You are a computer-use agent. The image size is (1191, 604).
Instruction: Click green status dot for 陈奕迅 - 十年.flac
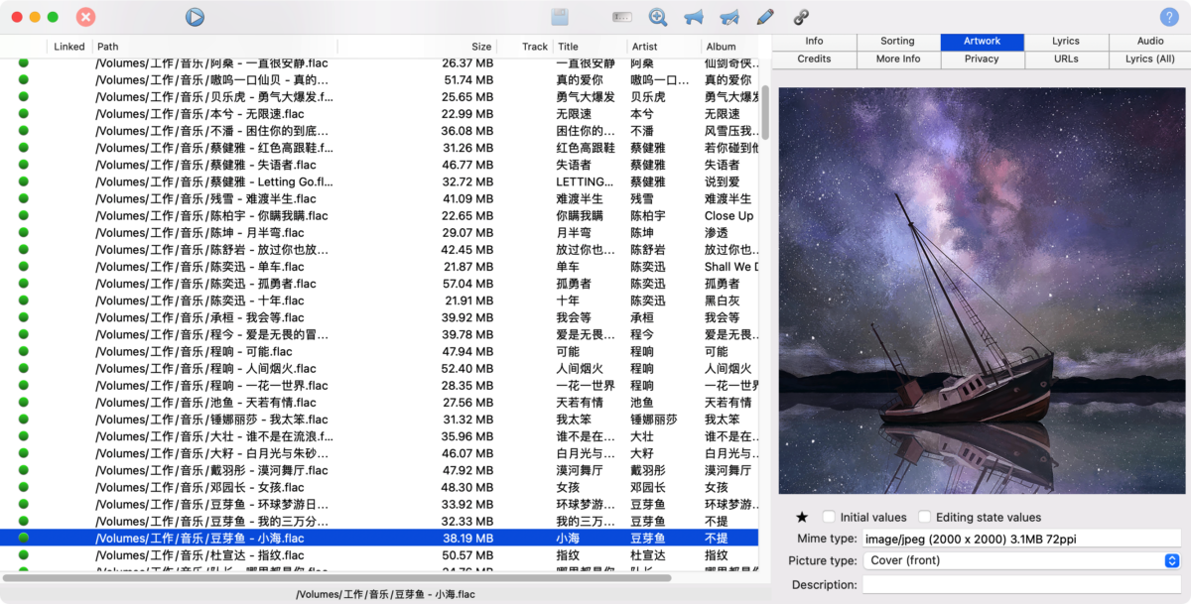[23, 301]
